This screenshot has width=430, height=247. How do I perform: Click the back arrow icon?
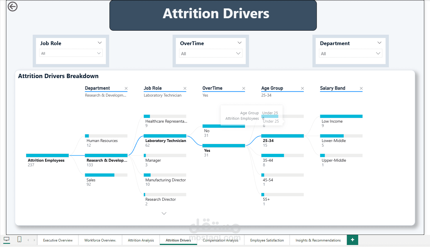(12, 6)
